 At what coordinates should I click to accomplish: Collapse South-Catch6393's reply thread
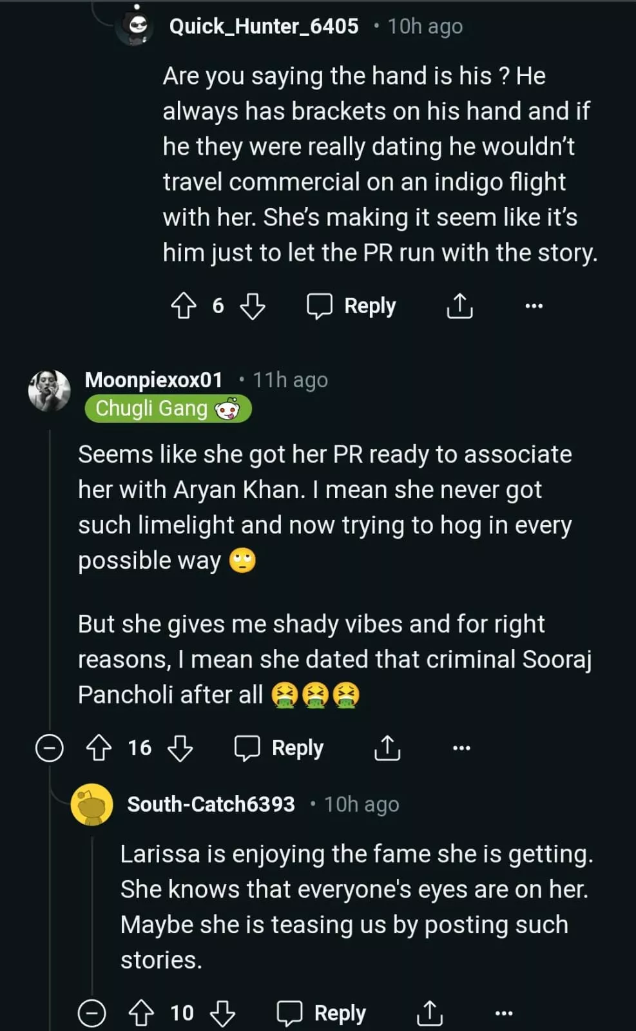pyautogui.click(x=92, y=1013)
